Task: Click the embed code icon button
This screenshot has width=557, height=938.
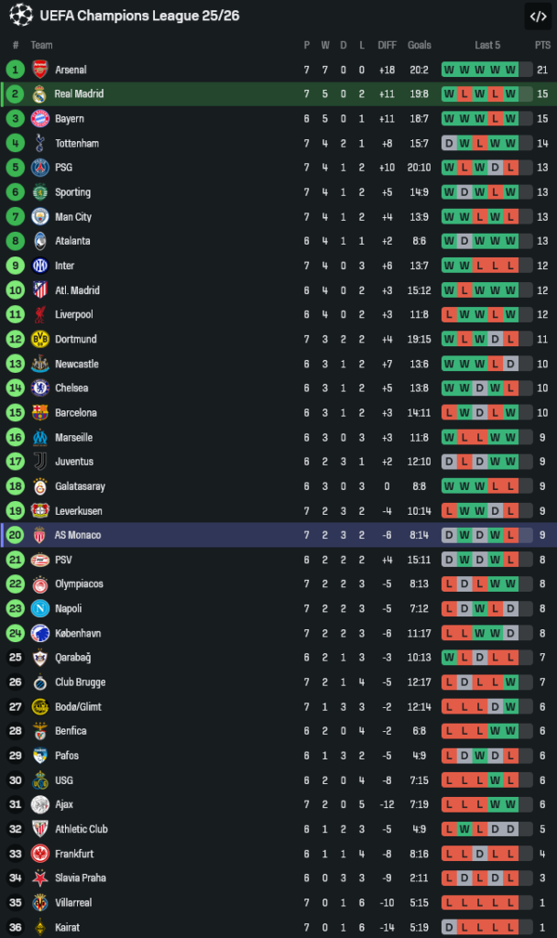Action: [x=538, y=16]
